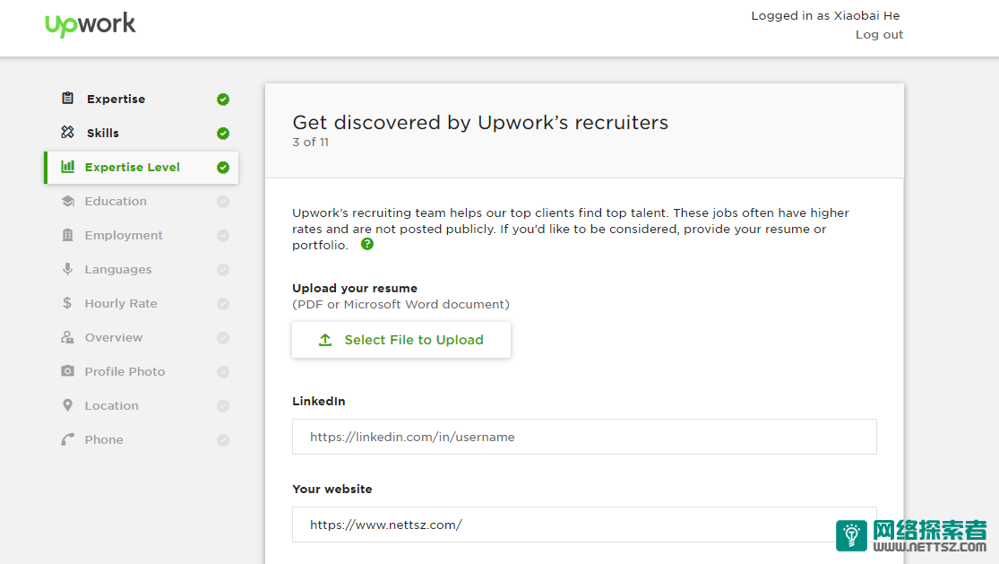Click the "(PDF or Microsoft Word document)" hint
The height and width of the screenshot is (564, 999).
click(x=400, y=305)
